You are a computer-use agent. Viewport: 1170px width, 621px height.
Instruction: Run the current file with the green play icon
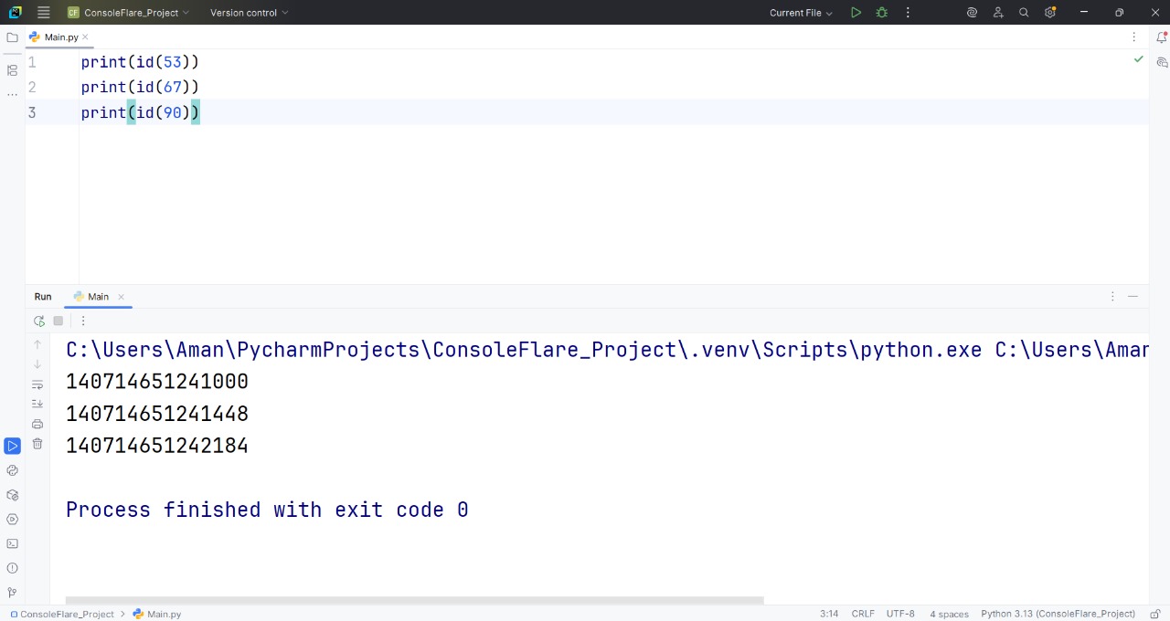point(856,13)
